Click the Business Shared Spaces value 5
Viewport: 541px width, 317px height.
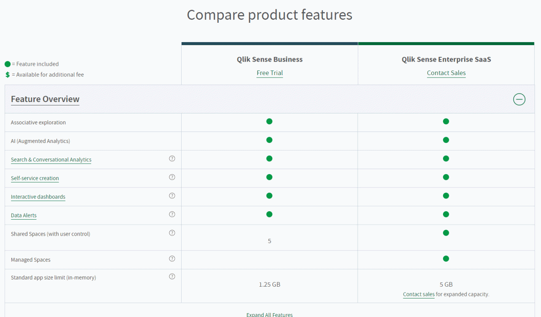[x=269, y=241]
